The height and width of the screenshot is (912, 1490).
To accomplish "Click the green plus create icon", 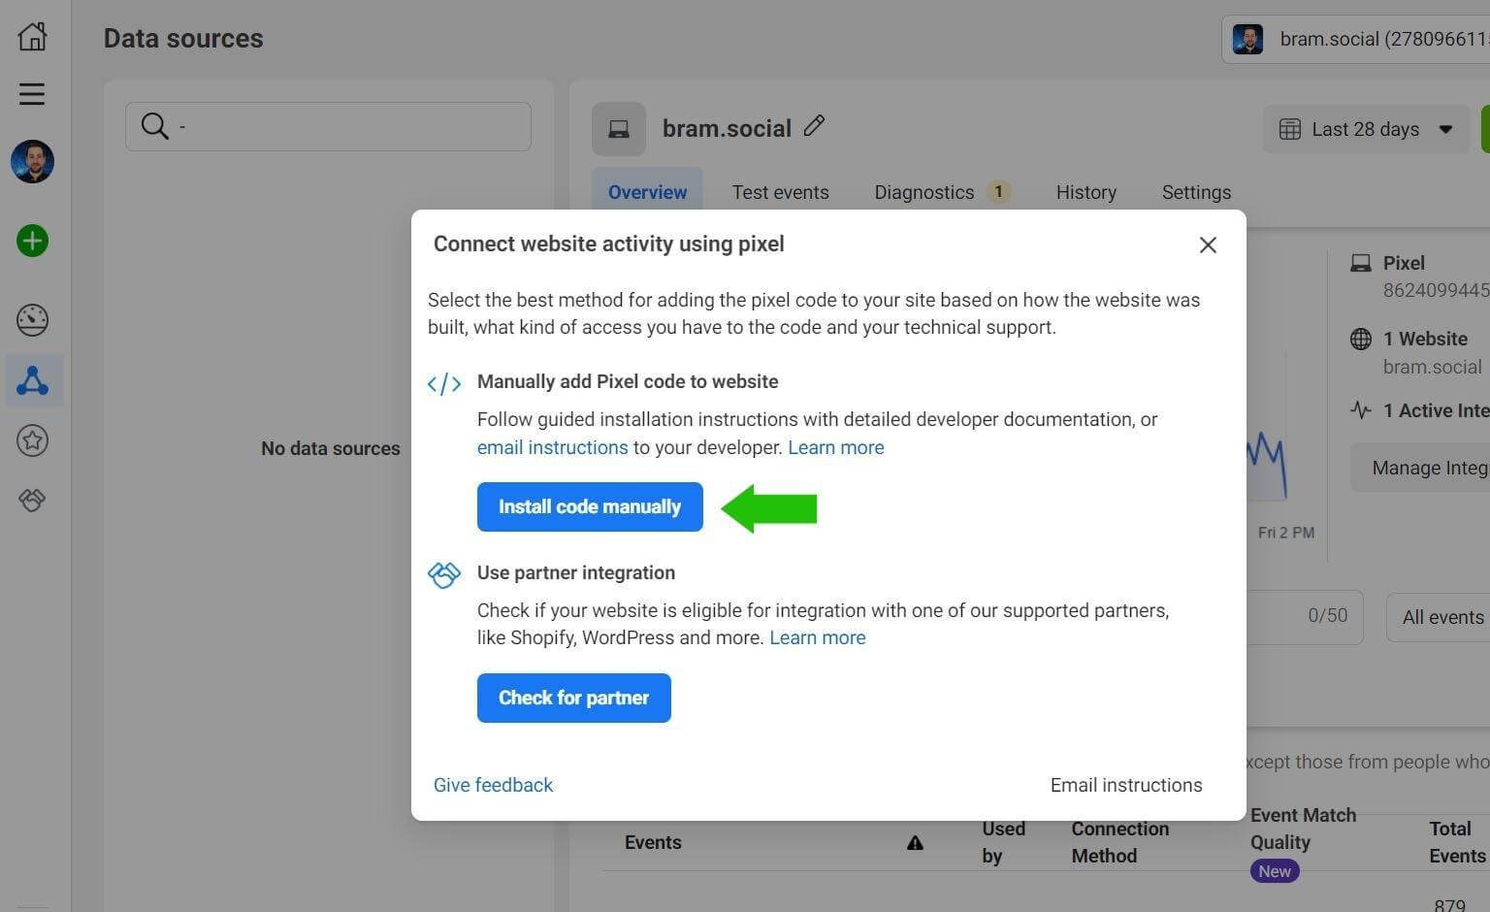I will 32,241.
